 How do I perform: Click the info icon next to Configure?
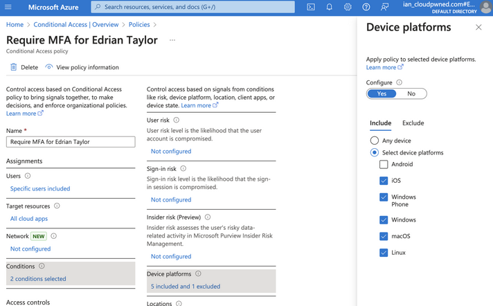[399, 82]
